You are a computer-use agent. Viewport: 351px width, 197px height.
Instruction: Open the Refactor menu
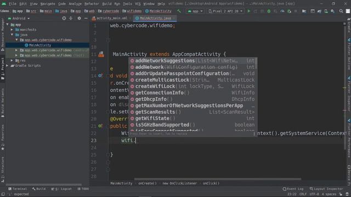pos(92,4)
